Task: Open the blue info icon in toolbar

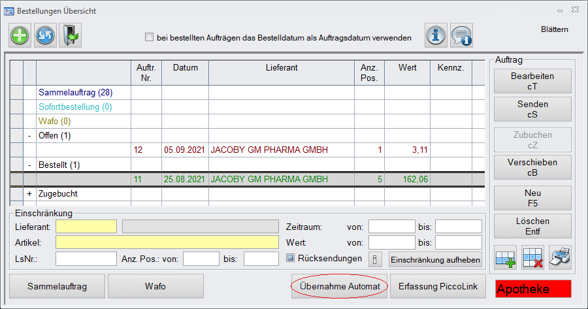Action: [x=436, y=35]
